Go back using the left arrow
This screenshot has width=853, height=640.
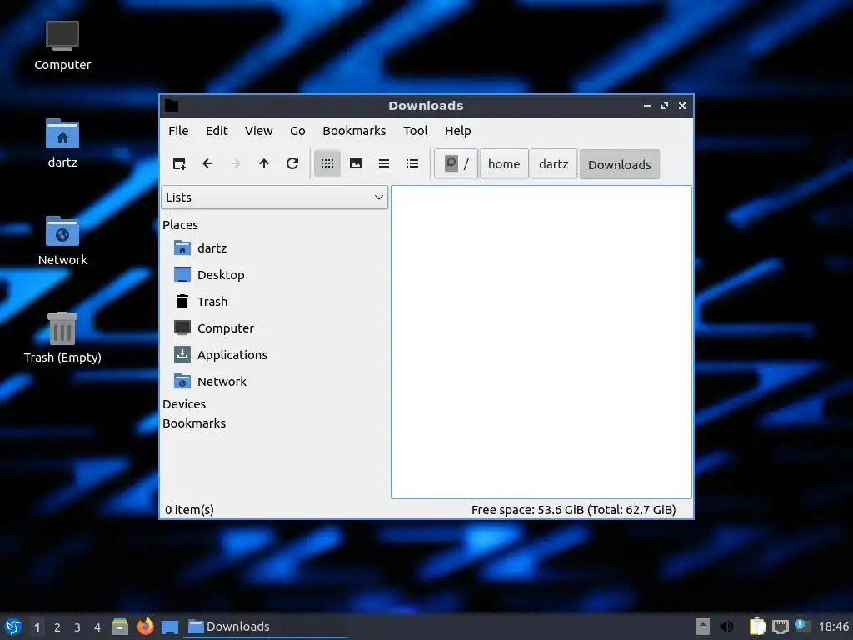pos(207,164)
